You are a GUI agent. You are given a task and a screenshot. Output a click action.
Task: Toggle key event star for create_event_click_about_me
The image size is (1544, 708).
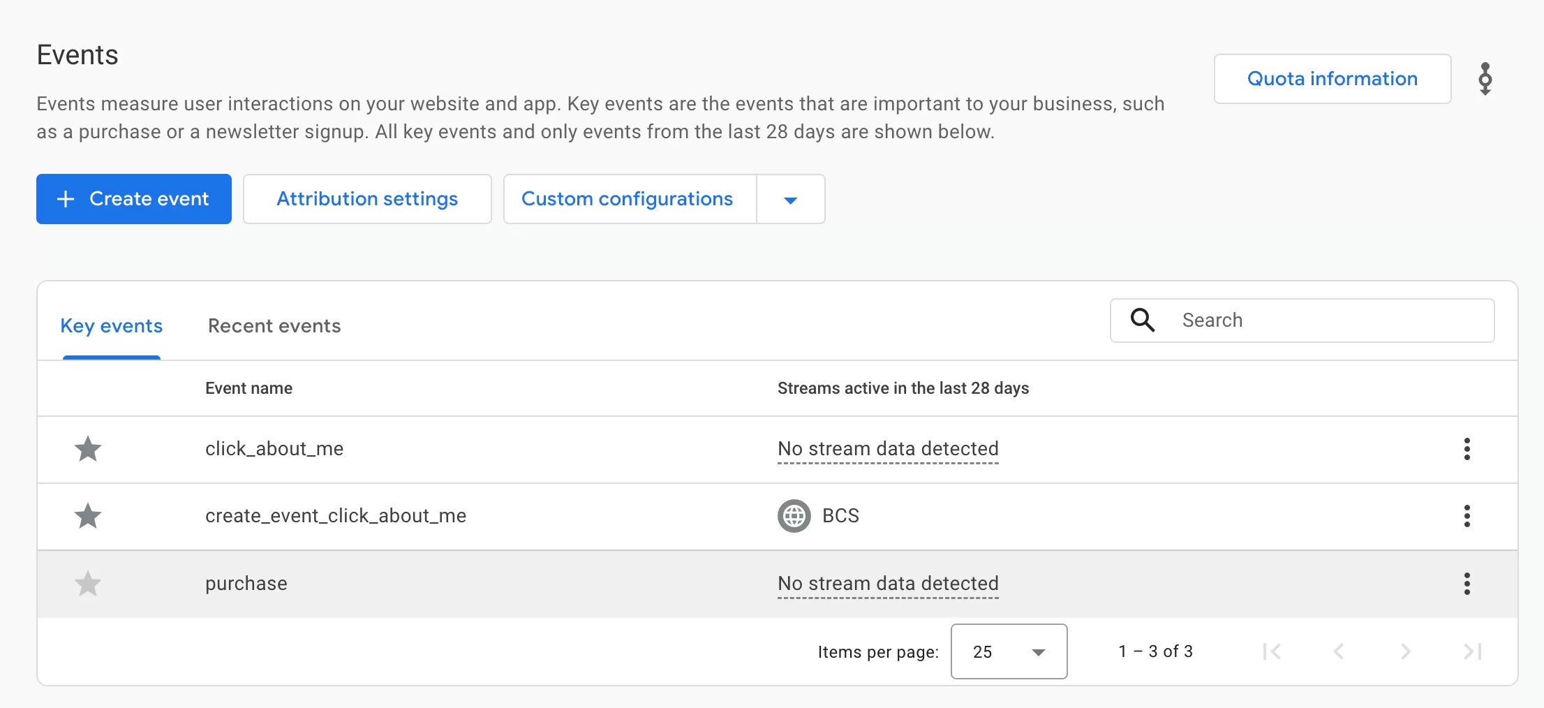pos(88,516)
